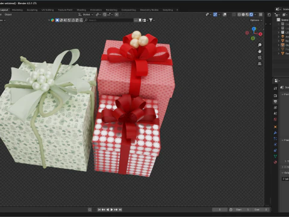Open the viewport Options dropdown

(x=256, y=20)
